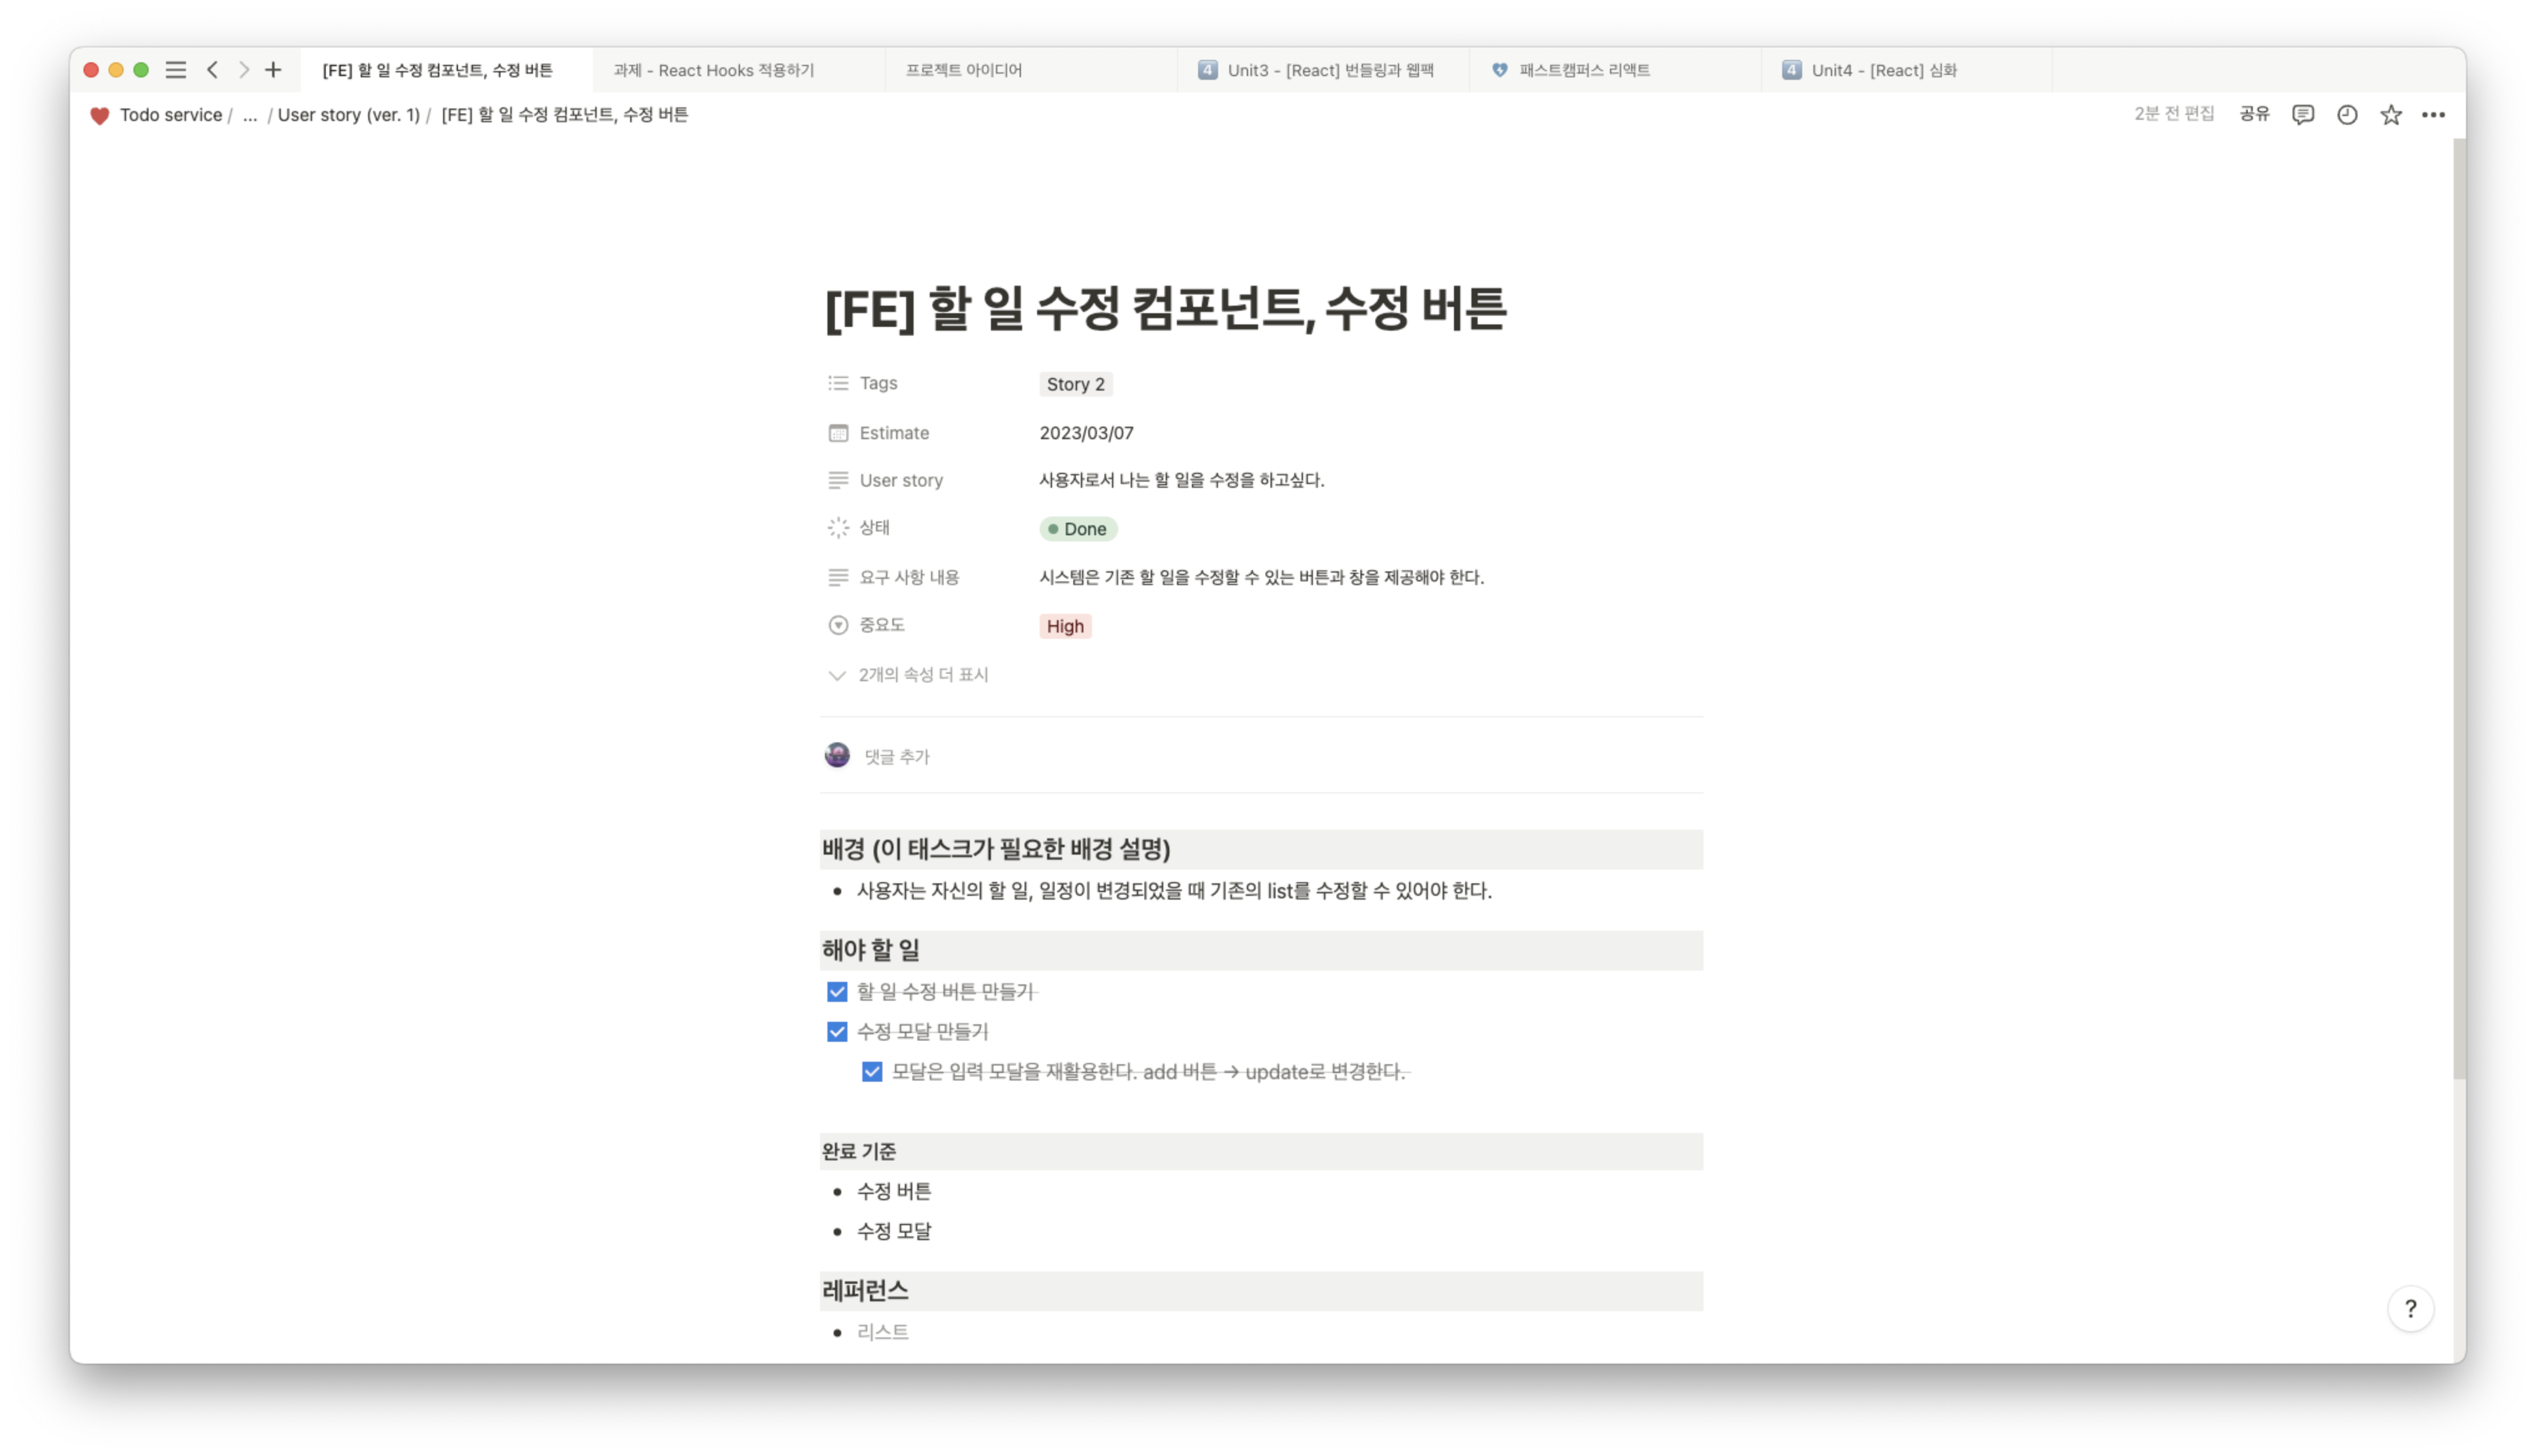Click the red heart Todo service icon

[x=99, y=115]
